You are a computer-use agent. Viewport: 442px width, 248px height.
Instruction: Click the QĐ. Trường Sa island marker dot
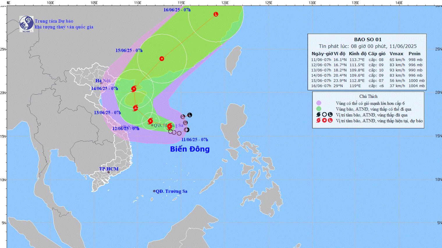pos(154,191)
